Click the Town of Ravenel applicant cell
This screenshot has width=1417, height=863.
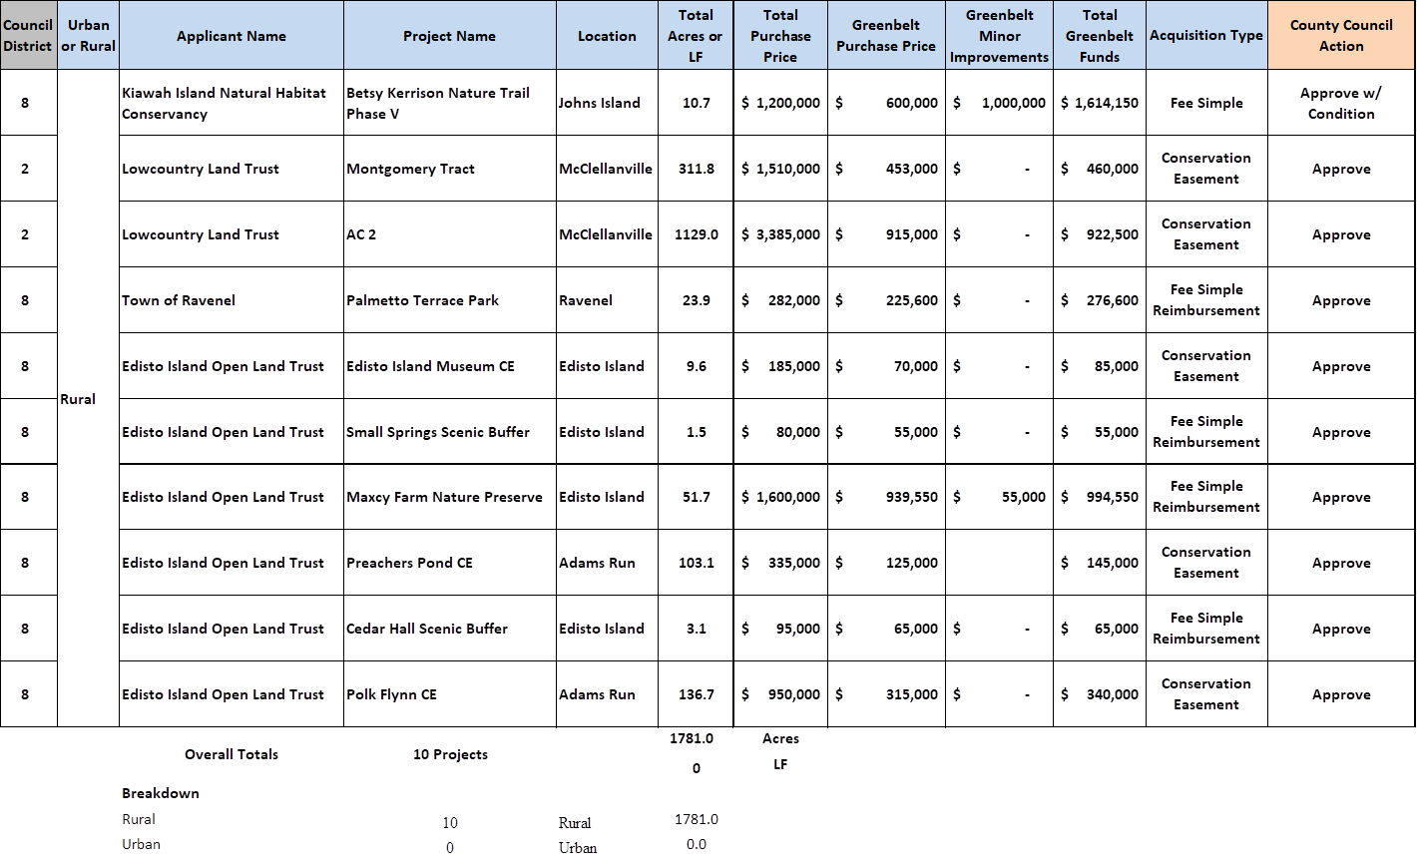[x=179, y=300]
